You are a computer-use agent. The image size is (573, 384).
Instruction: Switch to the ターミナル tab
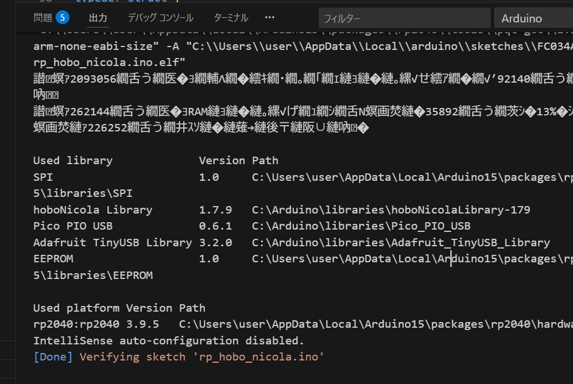coord(231,18)
